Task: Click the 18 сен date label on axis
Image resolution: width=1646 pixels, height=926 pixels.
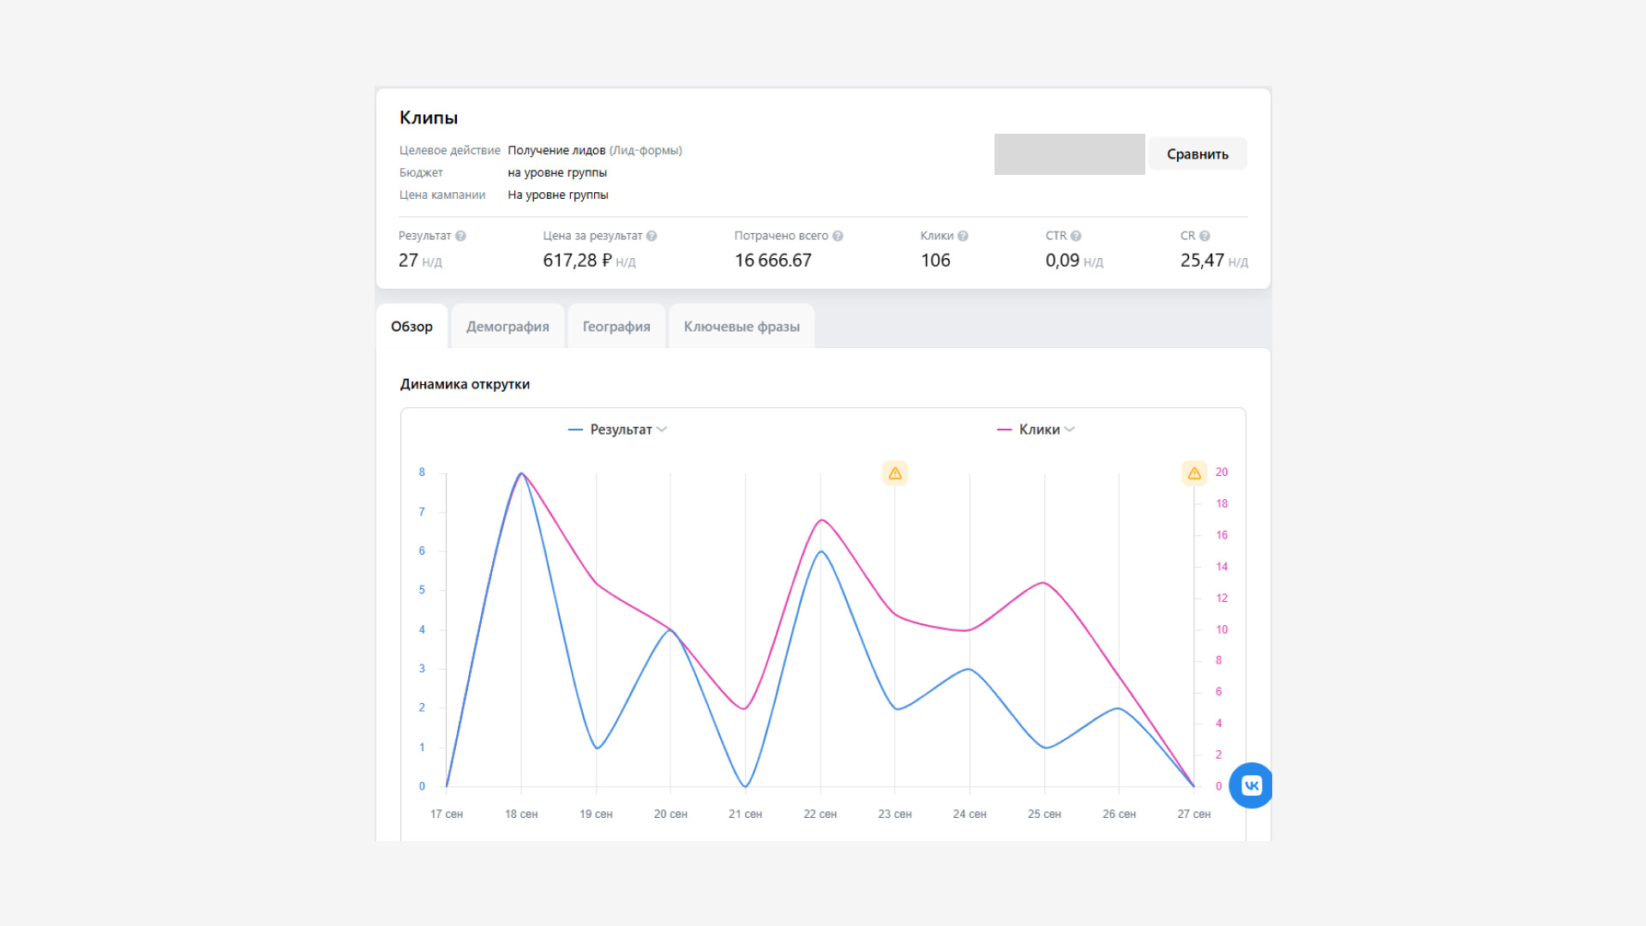Action: [521, 814]
